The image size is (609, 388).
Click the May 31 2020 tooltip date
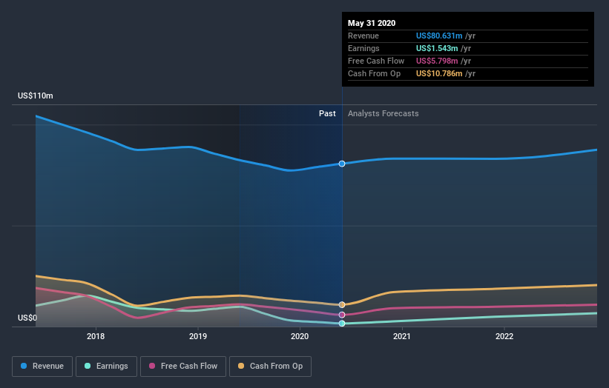[372, 23]
